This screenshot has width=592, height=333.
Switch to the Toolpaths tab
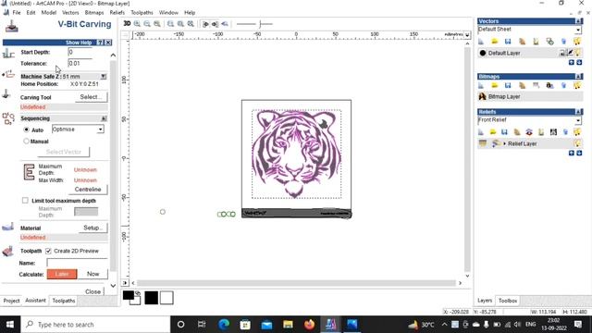point(64,301)
